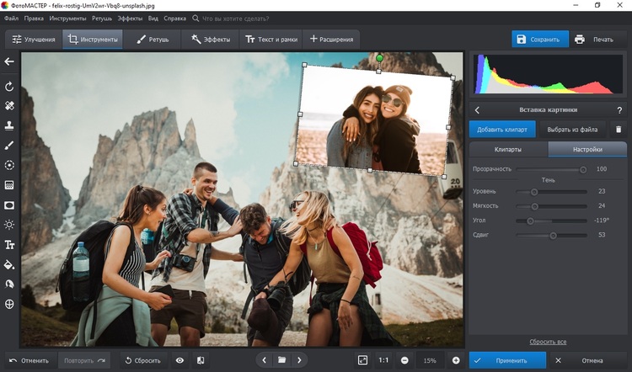Image resolution: width=632 pixels, height=372 pixels.
Task: Click the back arrow in left toolbar
Action: click(10, 61)
